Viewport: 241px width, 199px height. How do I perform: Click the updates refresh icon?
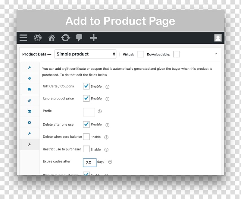pyautogui.click(x=65, y=38)
